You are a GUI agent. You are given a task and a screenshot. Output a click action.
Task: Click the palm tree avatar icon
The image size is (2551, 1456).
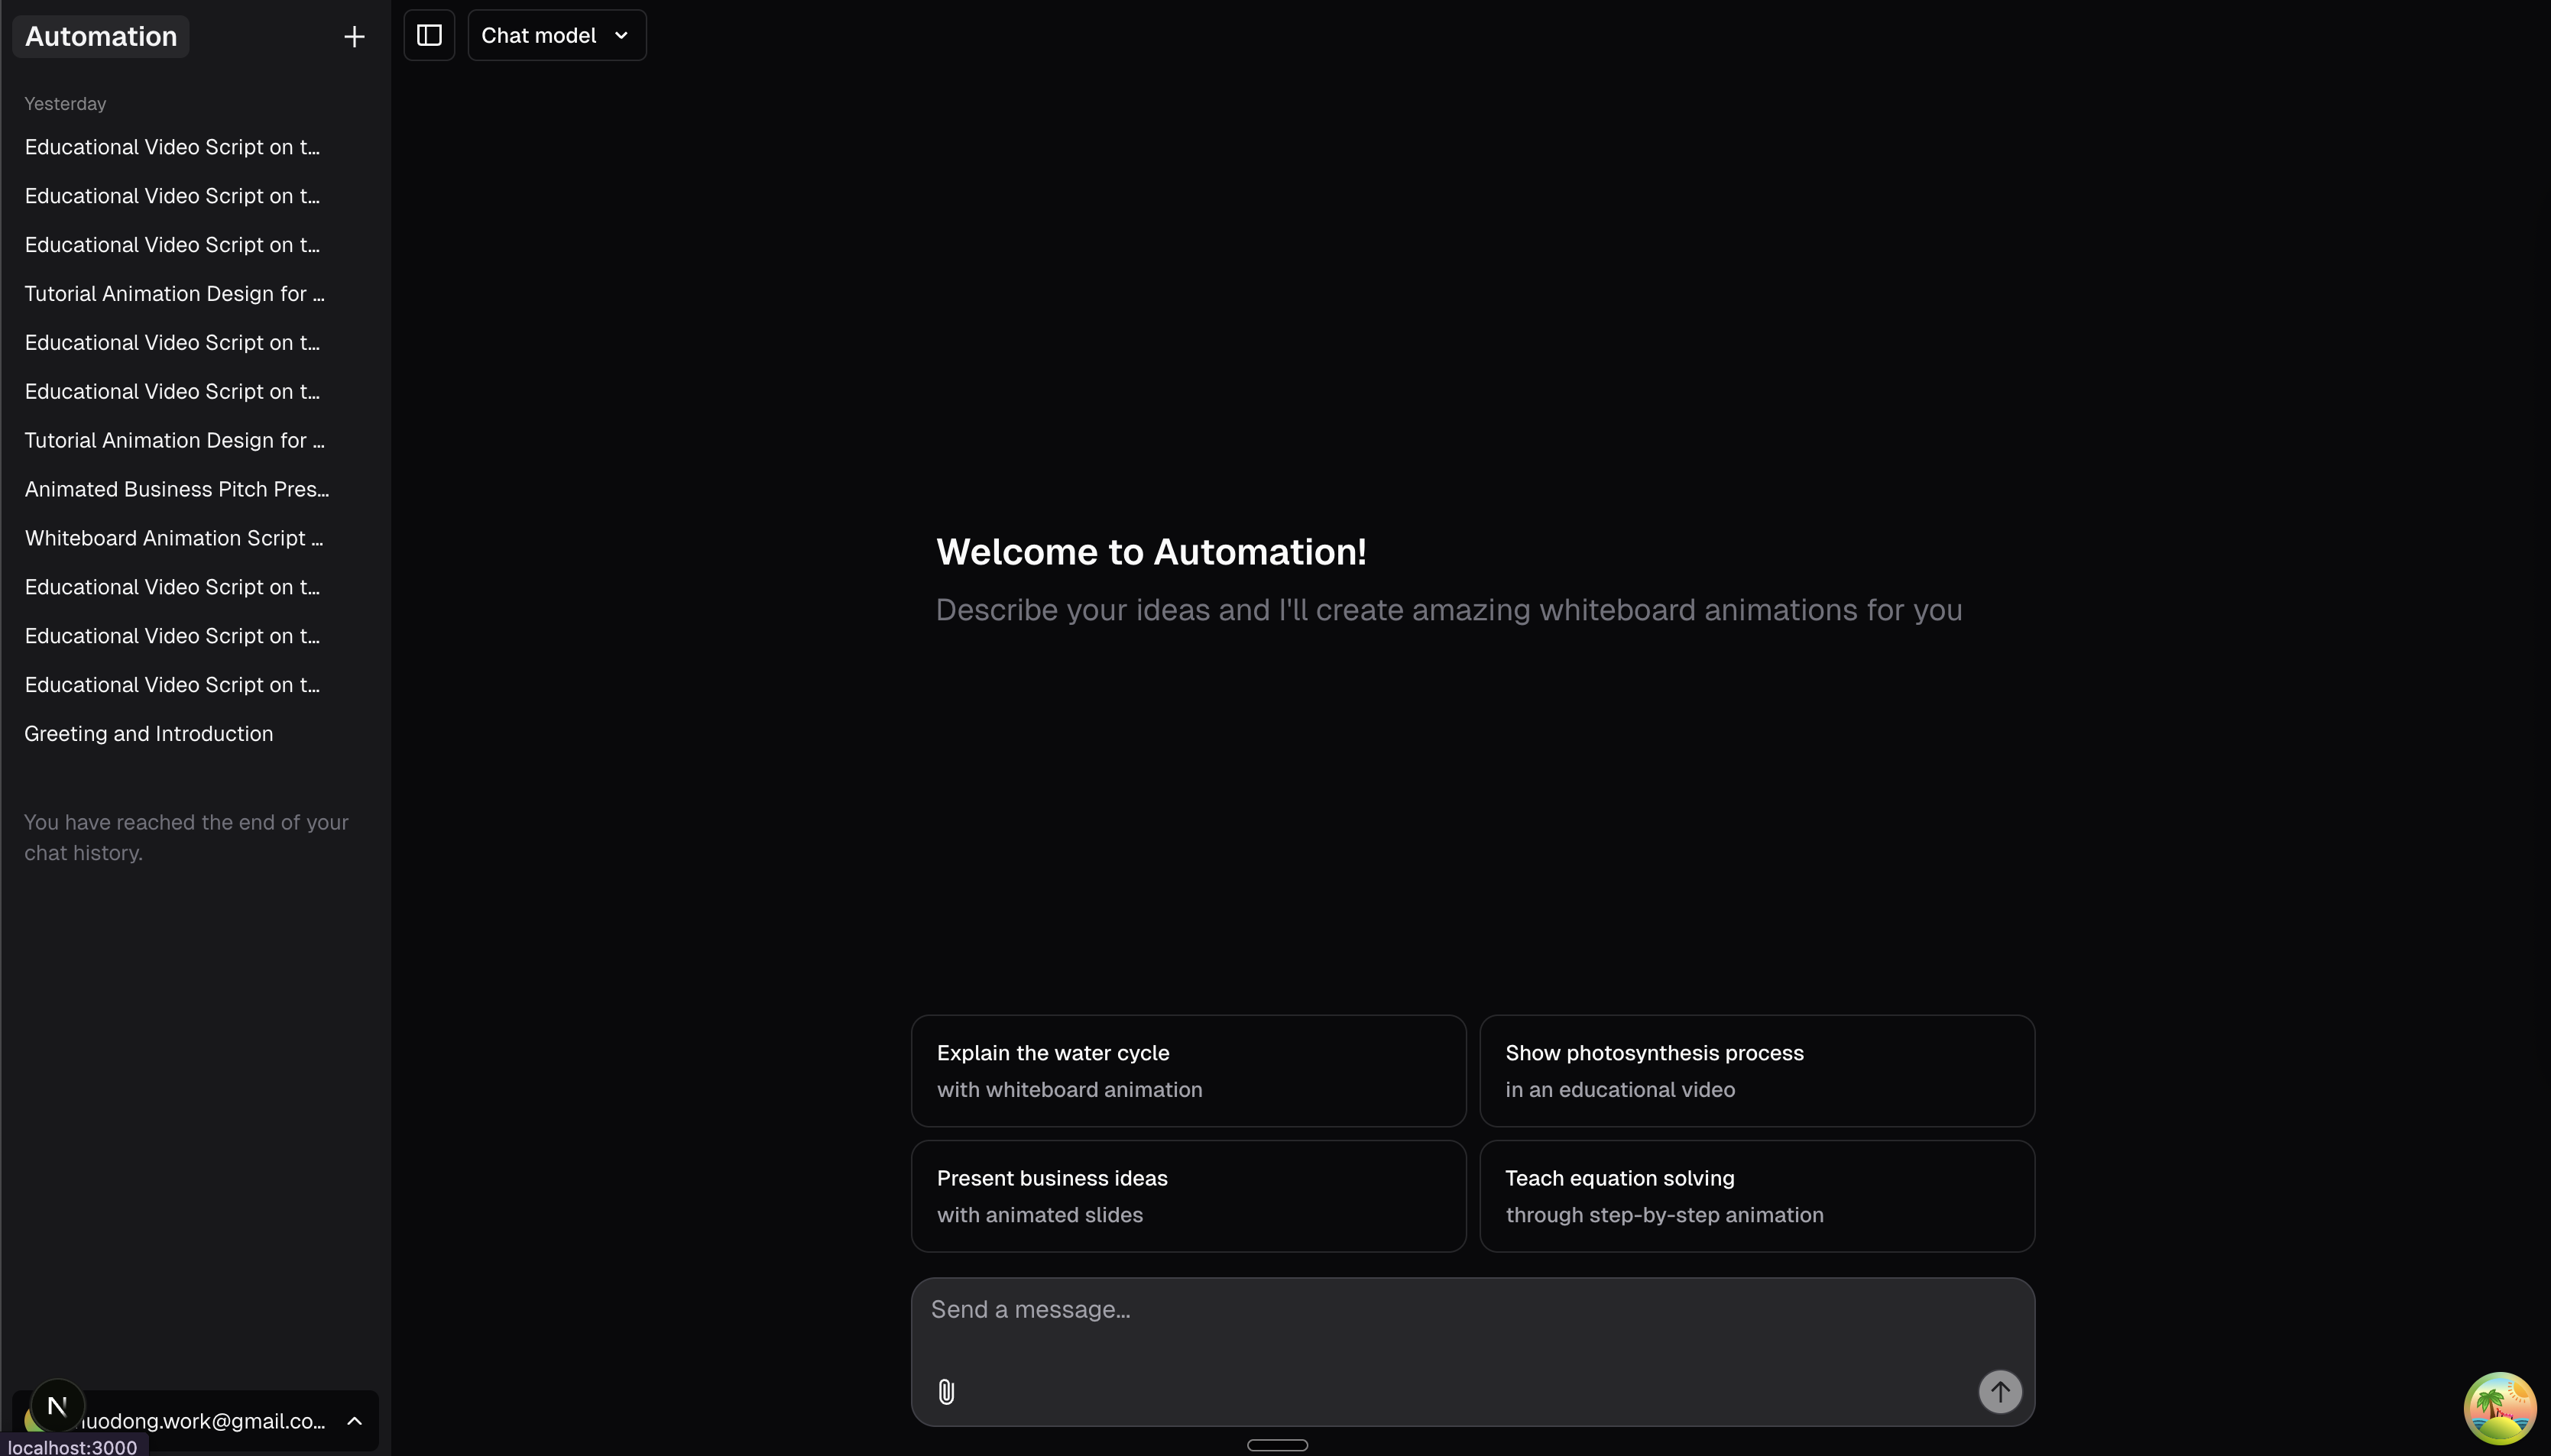(2499, 1408)
